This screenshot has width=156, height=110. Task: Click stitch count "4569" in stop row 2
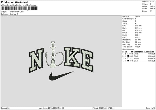point(131,56)
